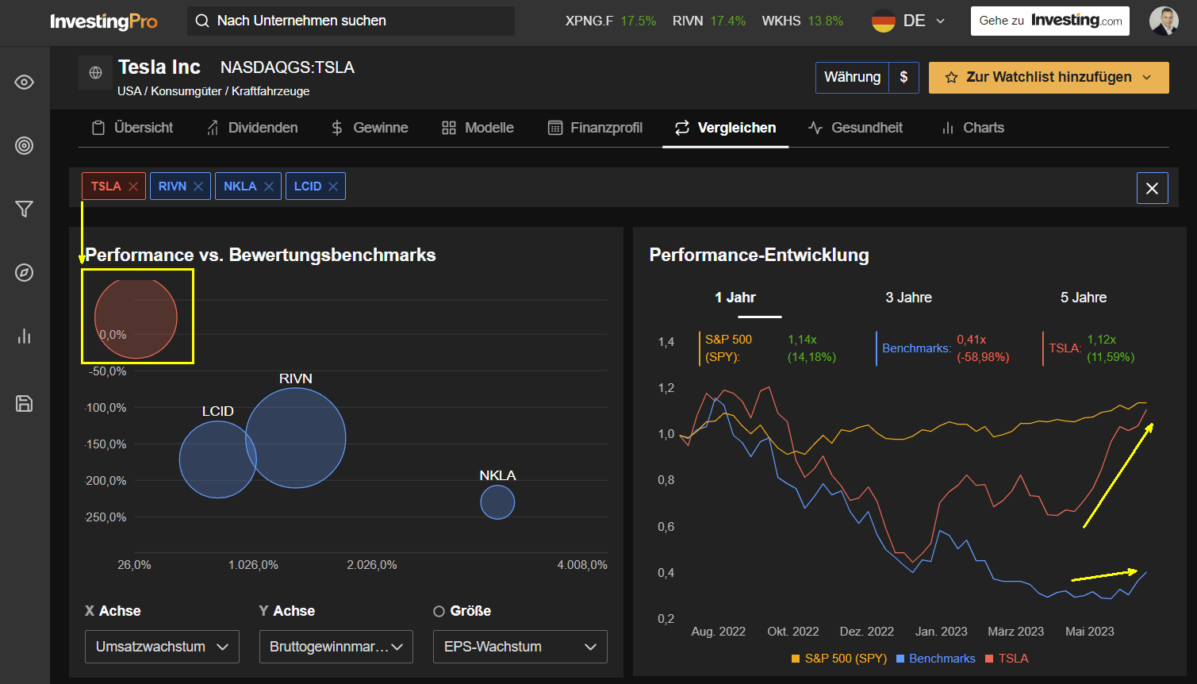Open the target icon in sidebar

pyautogui.click(x=25, y=145)
